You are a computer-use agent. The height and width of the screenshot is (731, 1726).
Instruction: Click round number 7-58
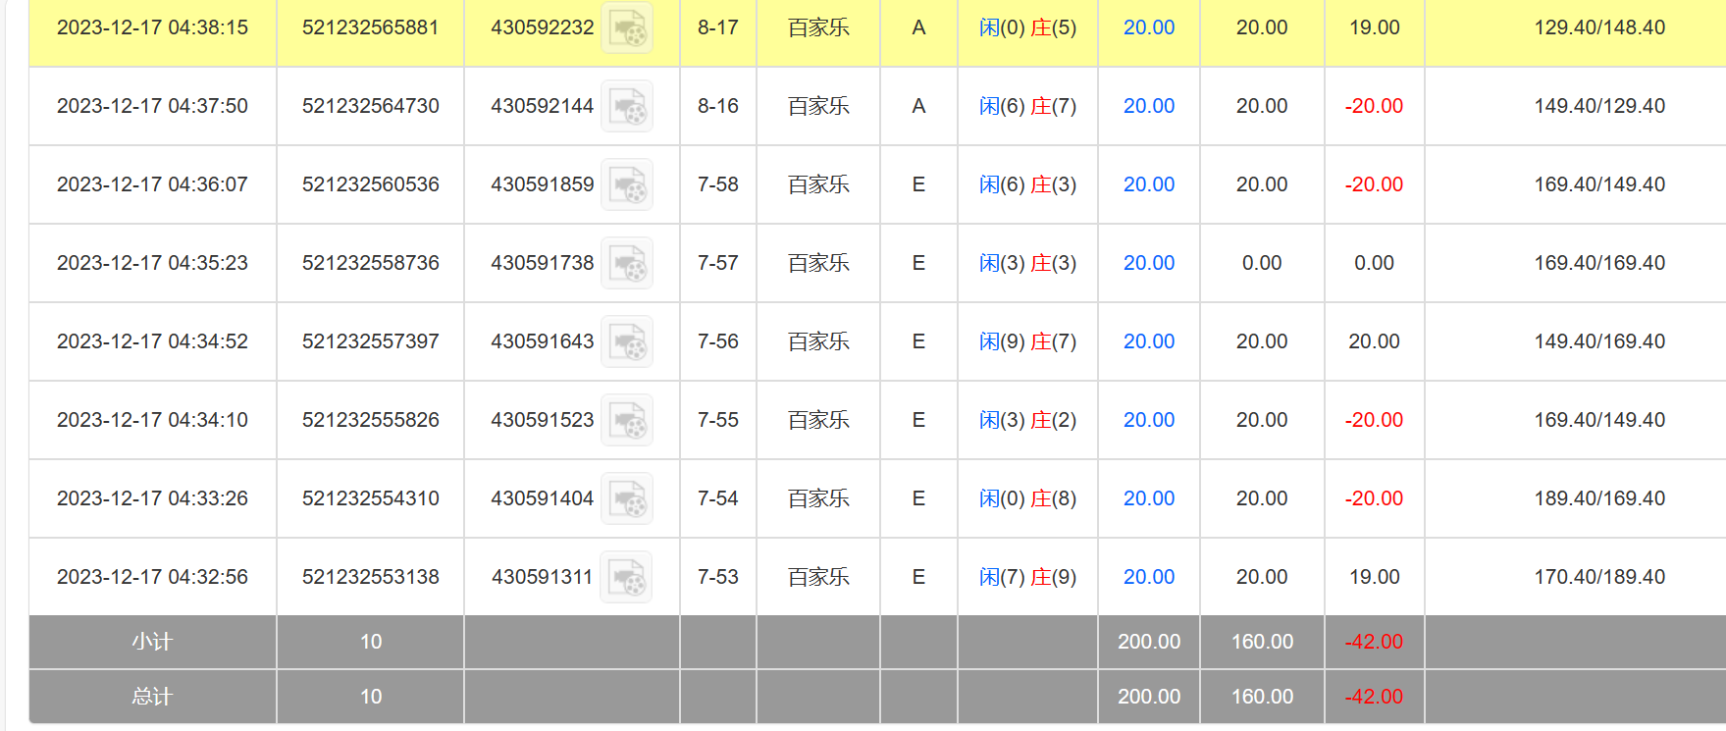(x=718, y=184)
